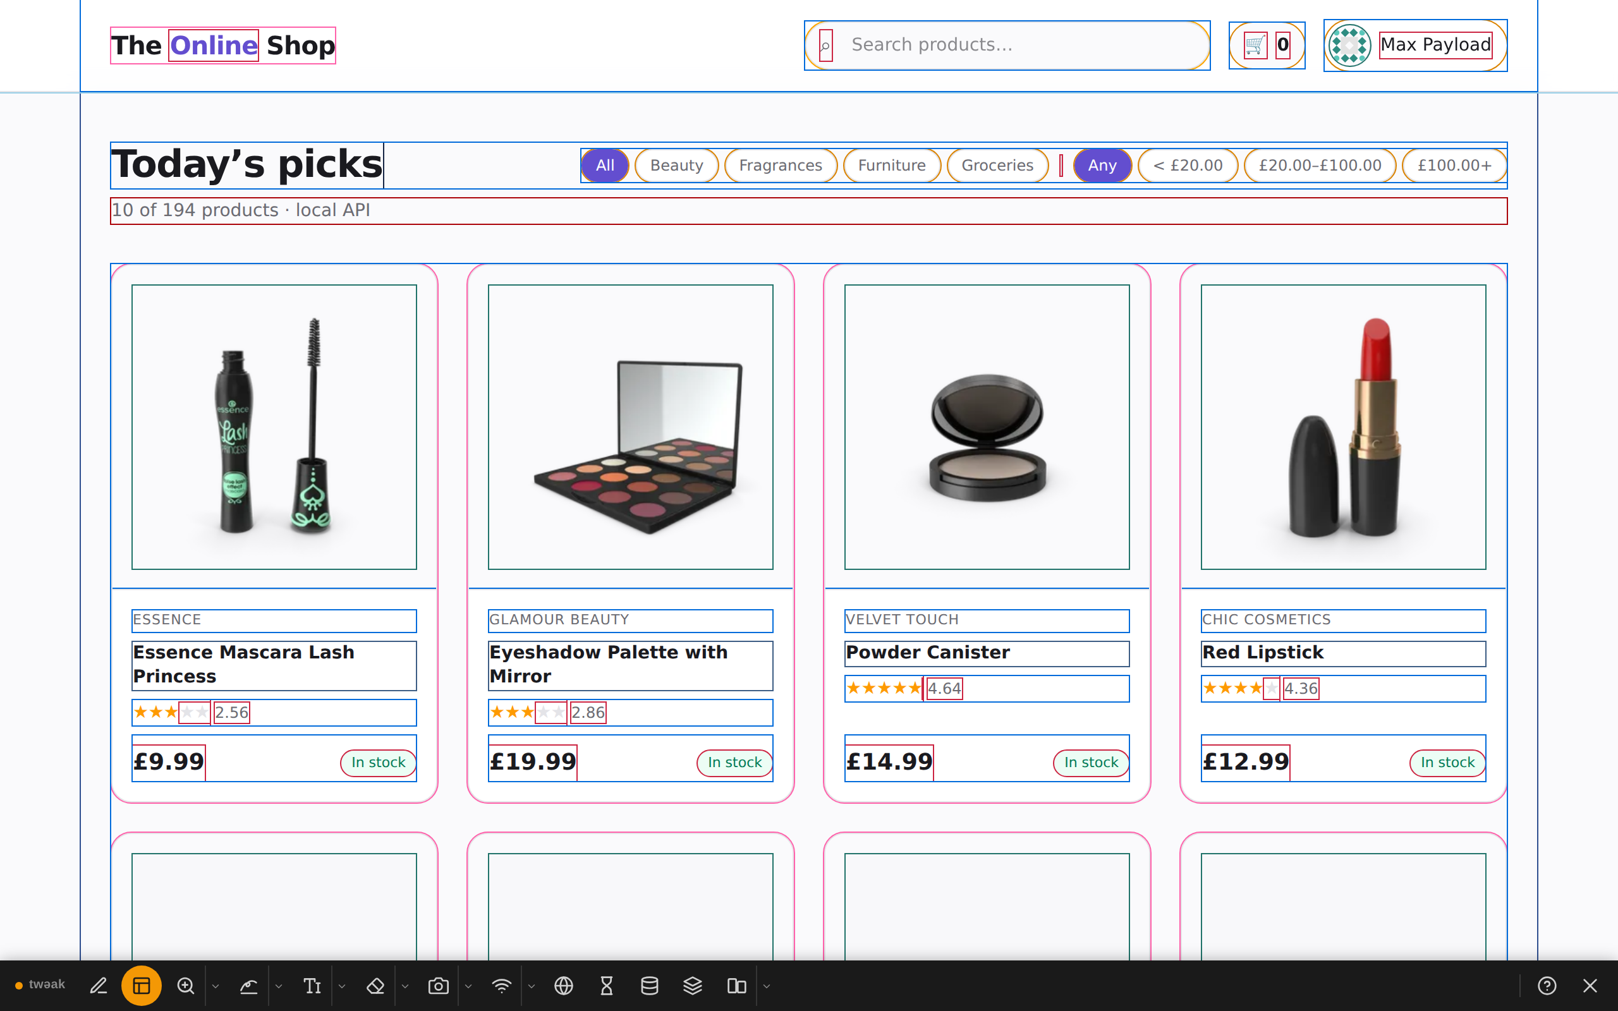Open the dropdown beside the wifi icon
This screenshot has height=1011, width=1618.
click(x=532, y=986)
